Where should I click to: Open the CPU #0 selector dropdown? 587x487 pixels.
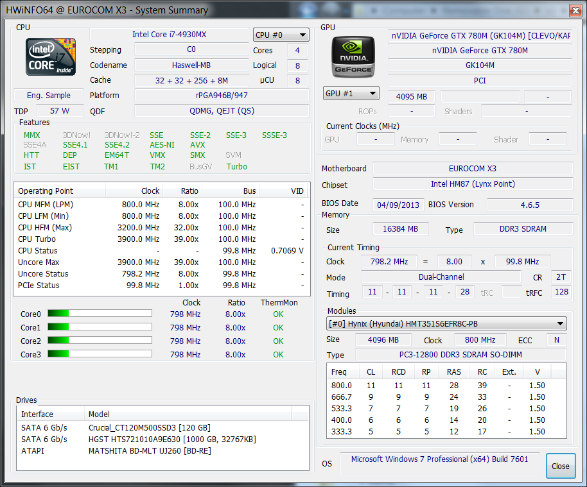pyautogui.click(x=281, y=35)
